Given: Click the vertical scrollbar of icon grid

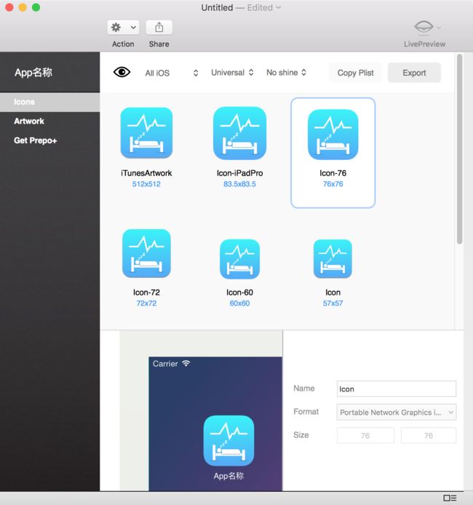Looking at the screenshot, I should 459,149.
